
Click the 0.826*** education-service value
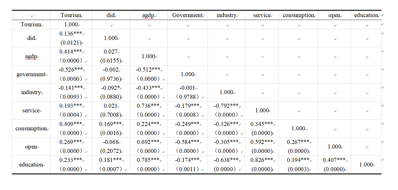click(262, 160)
